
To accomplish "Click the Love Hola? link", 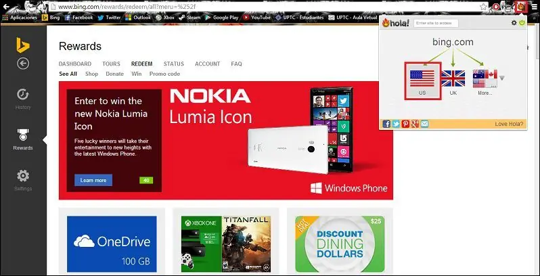I will pos(509,124).
